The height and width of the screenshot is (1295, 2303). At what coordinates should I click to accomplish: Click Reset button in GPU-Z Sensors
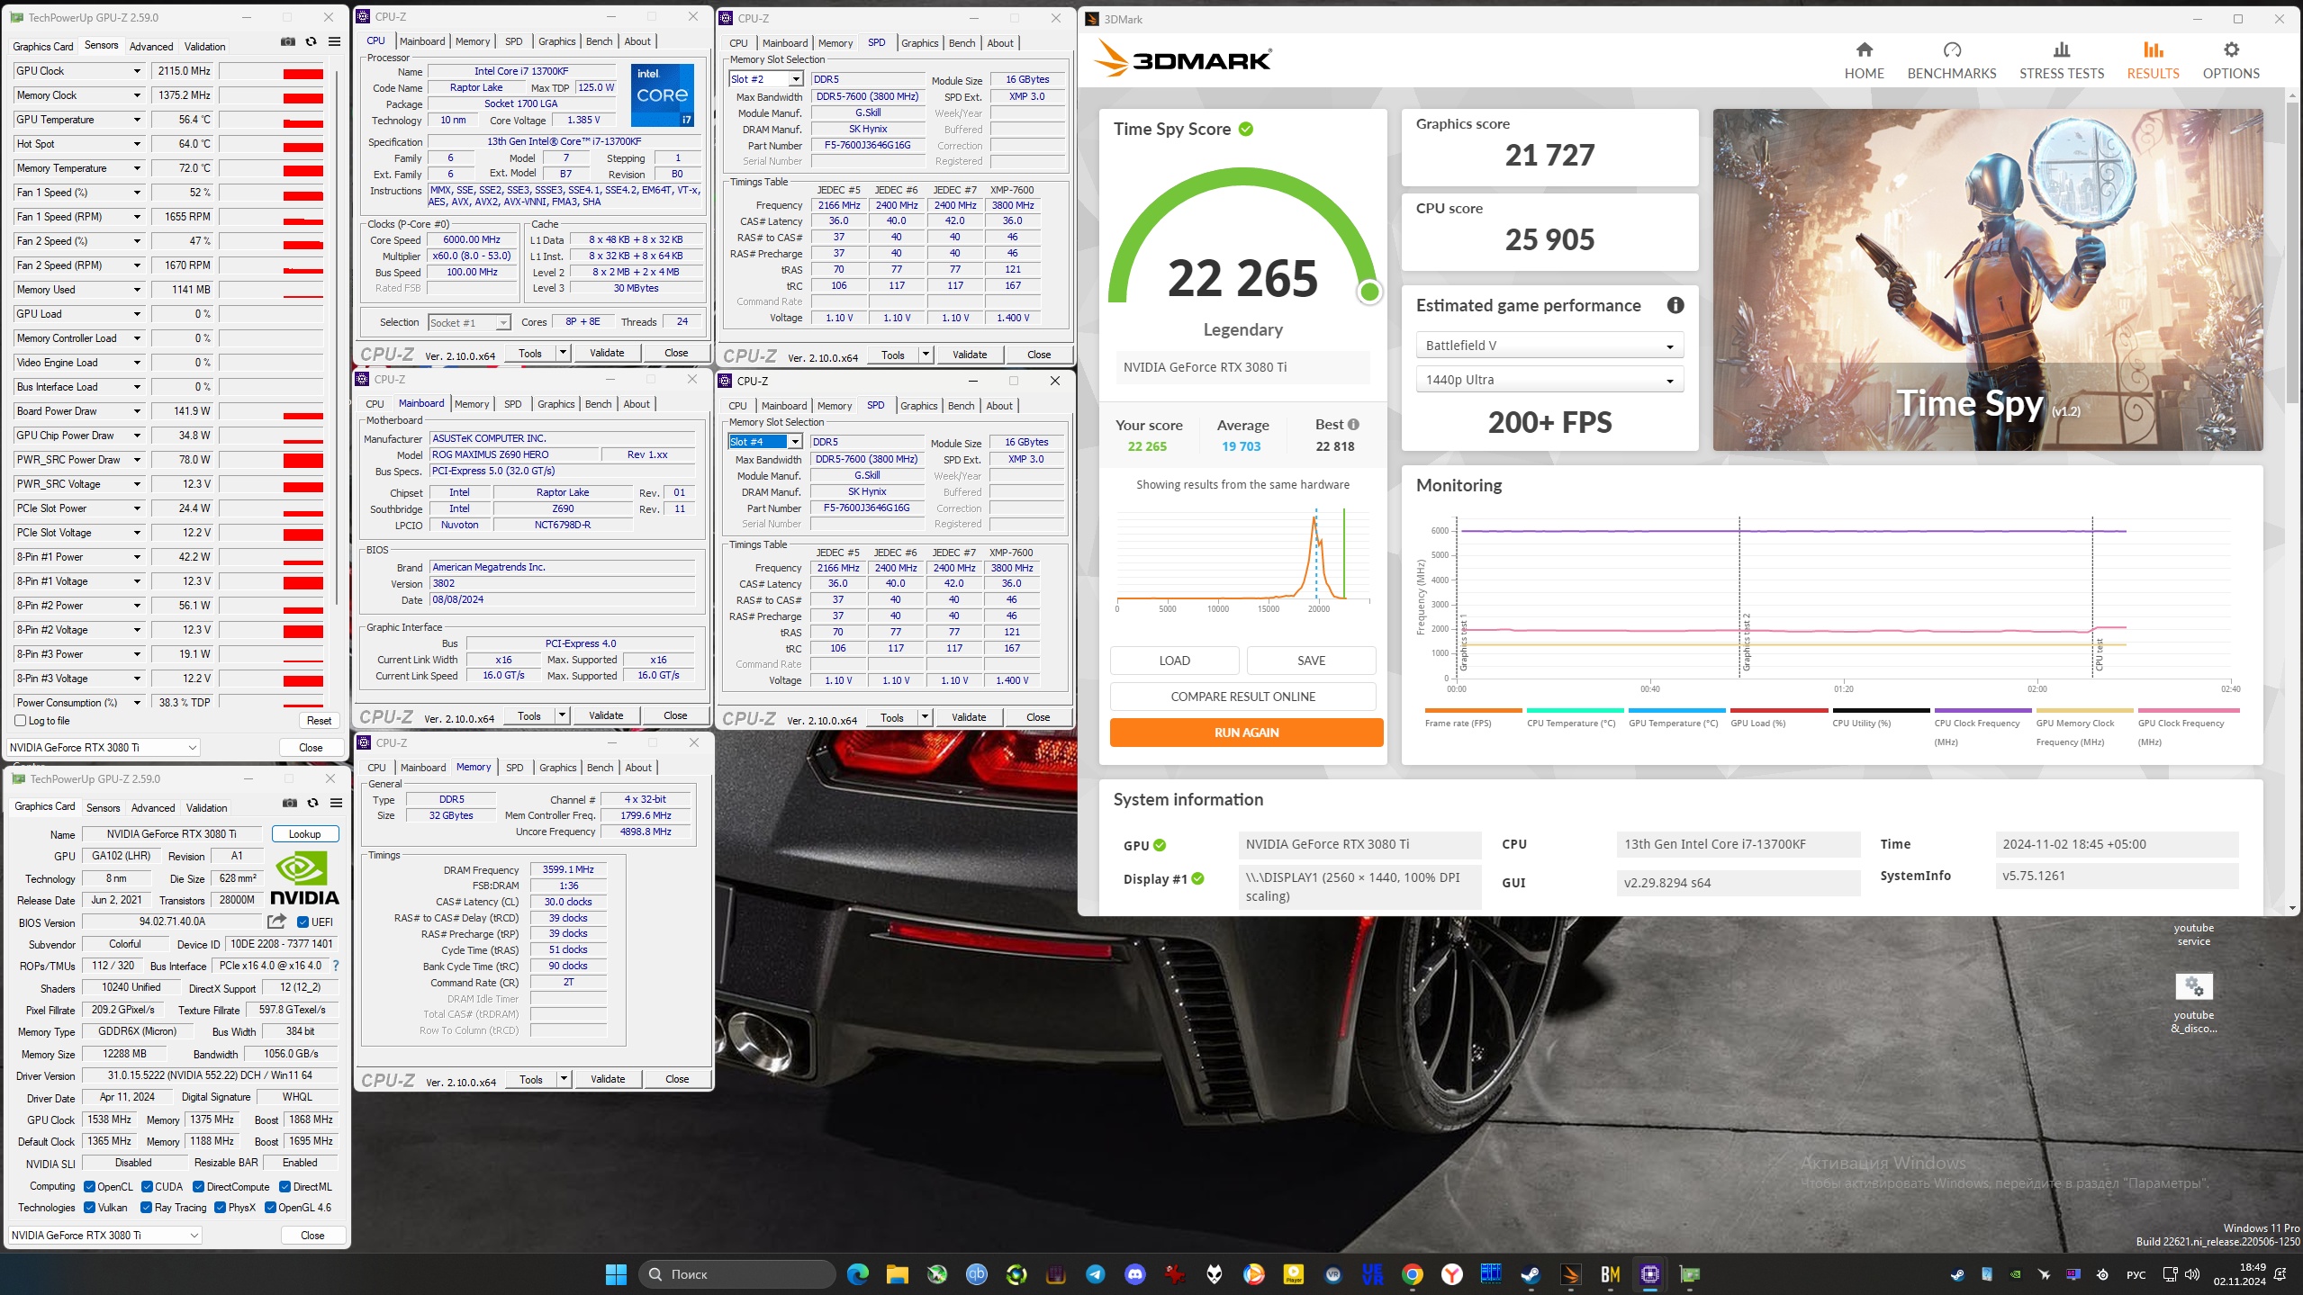click(x=319, y=721)
